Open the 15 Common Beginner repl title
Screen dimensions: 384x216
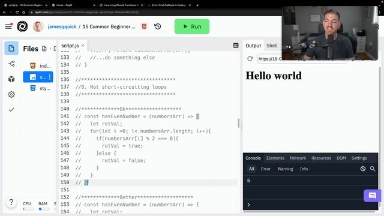click(x=109, y=26)
